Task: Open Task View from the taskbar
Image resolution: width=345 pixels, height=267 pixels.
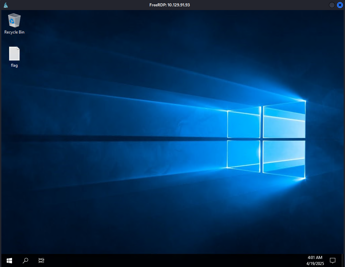Action: point(41,260)
